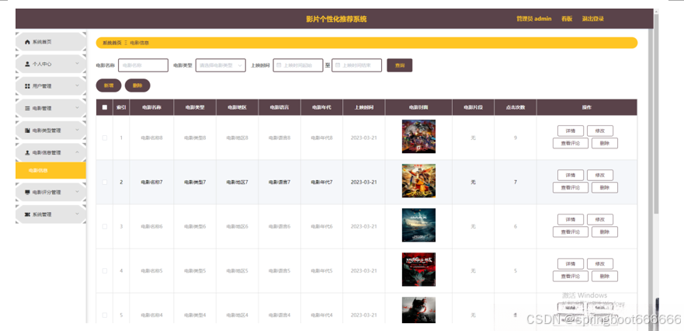Click 查看评论 for row 电影名称6

coord(571,232)
